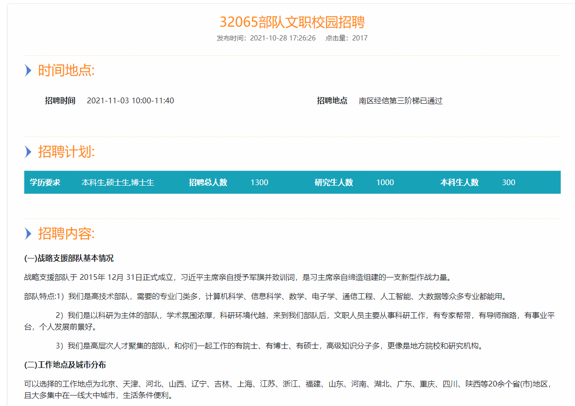
Task: Select the 发布时间 timestamp text
Action: coord(266,38)
